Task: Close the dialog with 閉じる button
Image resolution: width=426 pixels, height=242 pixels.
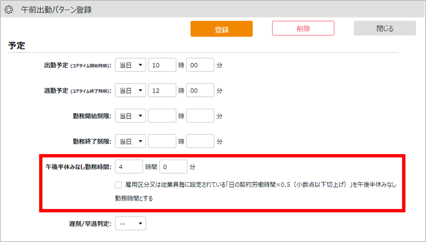Action: click(385, 28)
